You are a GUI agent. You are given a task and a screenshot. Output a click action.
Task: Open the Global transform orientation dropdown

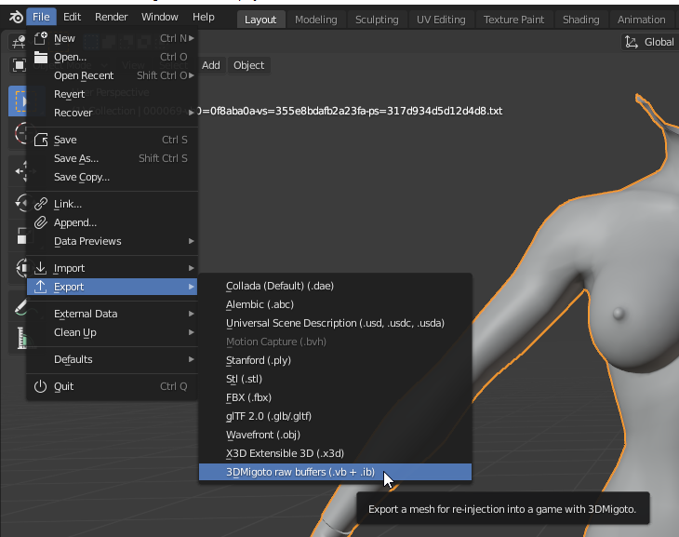649,42
